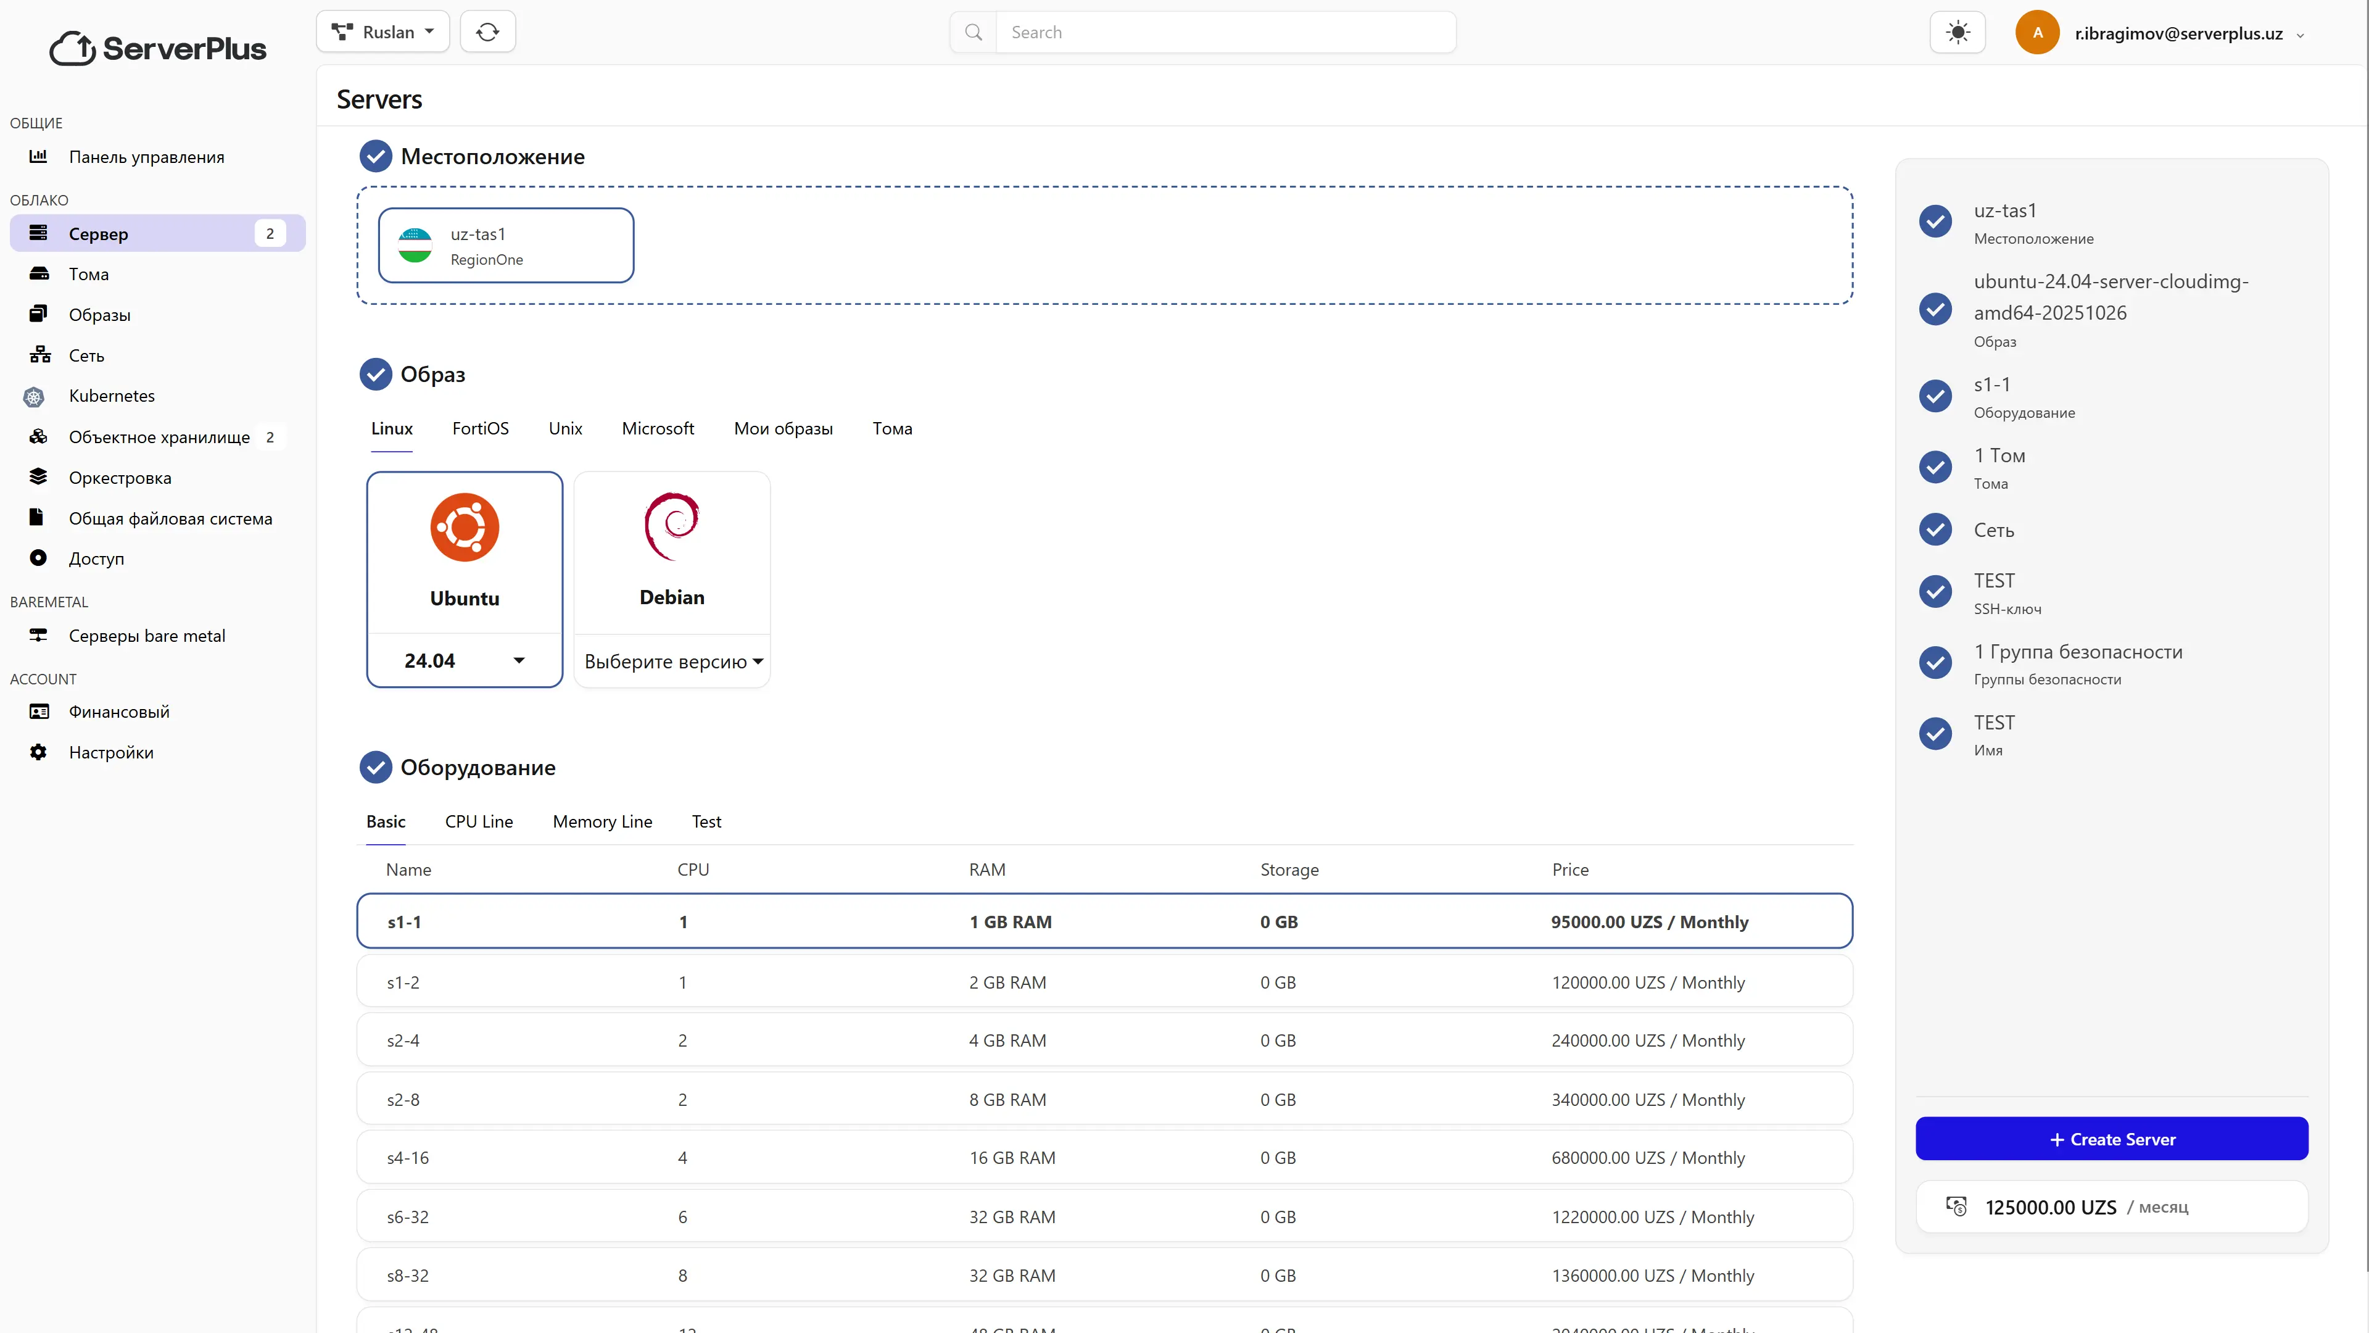
Task: Open the Debian Выберите версию dropdown
Action: (x=672, y=662)
